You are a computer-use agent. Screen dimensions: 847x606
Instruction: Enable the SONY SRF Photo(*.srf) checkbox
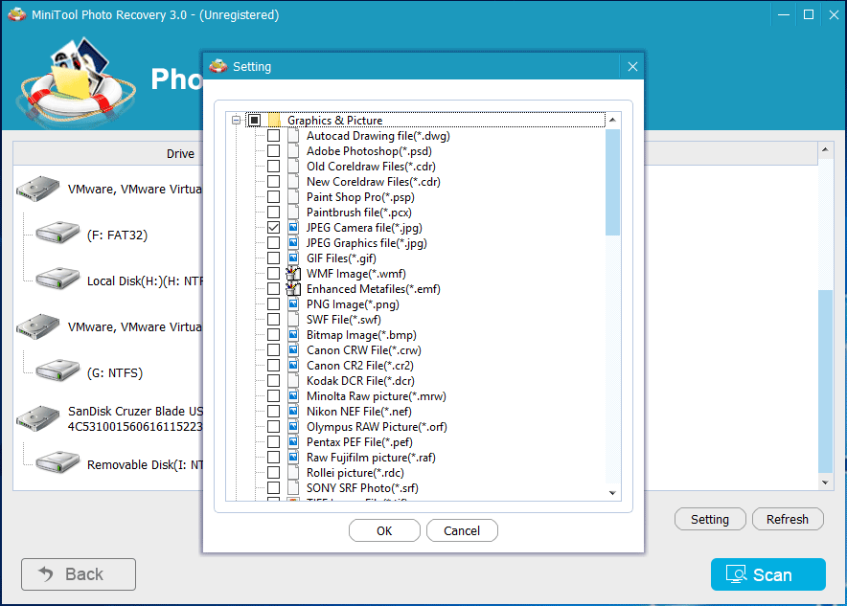click(274, 487)
